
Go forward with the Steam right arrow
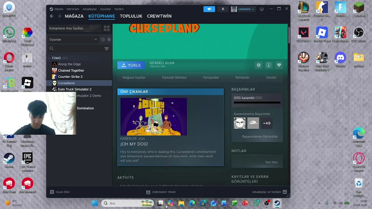click(59, 16)
